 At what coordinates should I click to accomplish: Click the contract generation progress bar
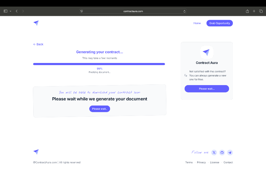99,64
